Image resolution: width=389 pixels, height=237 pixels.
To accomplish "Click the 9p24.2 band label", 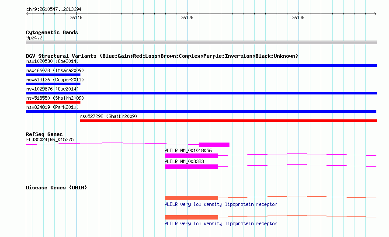I will (x=34, y=38).
